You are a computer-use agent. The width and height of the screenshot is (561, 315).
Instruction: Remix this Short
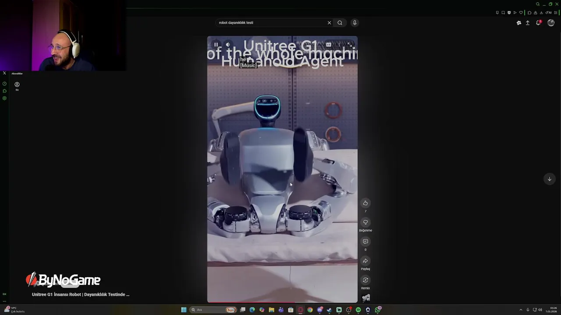(x=366, y=280)
